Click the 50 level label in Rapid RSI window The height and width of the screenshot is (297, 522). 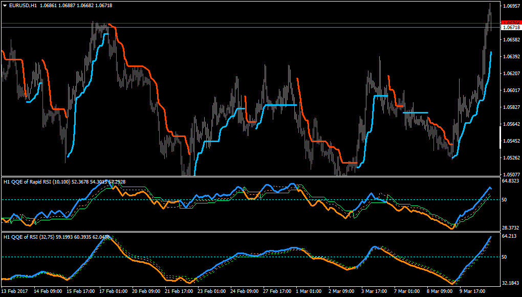(505, 199)
